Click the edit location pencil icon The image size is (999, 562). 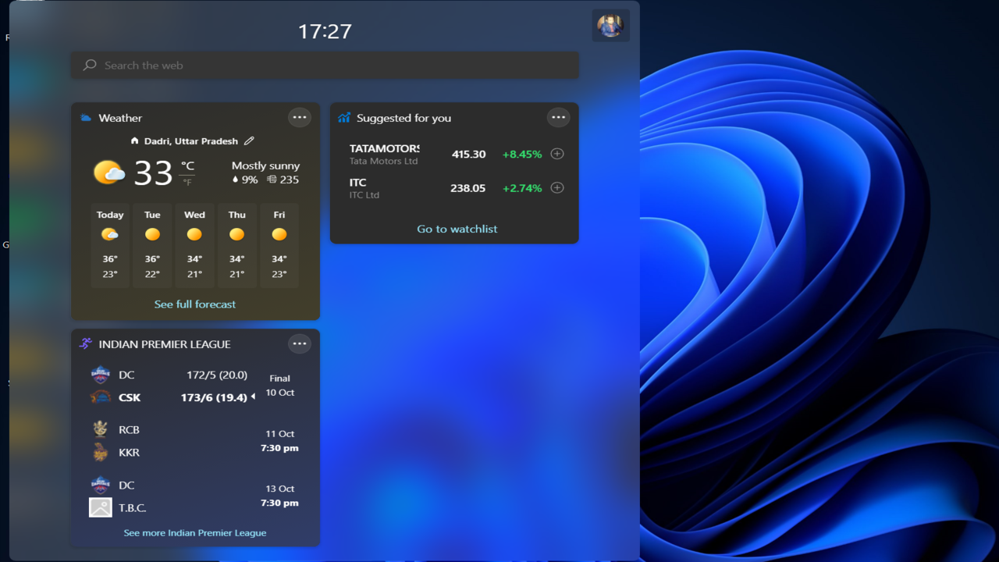[x=249, y=141]
